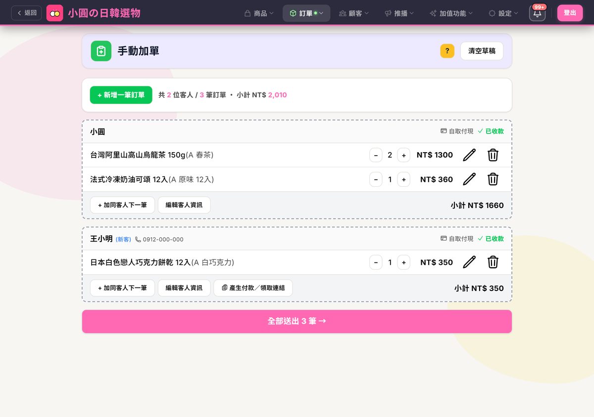Edit the 法式冷凍奶油可頌 item with pencil icon
This screenshot has height=417, width=594.
pos(469,179)
